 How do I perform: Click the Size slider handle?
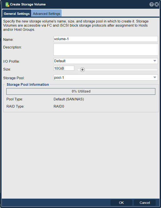point(82,70)
